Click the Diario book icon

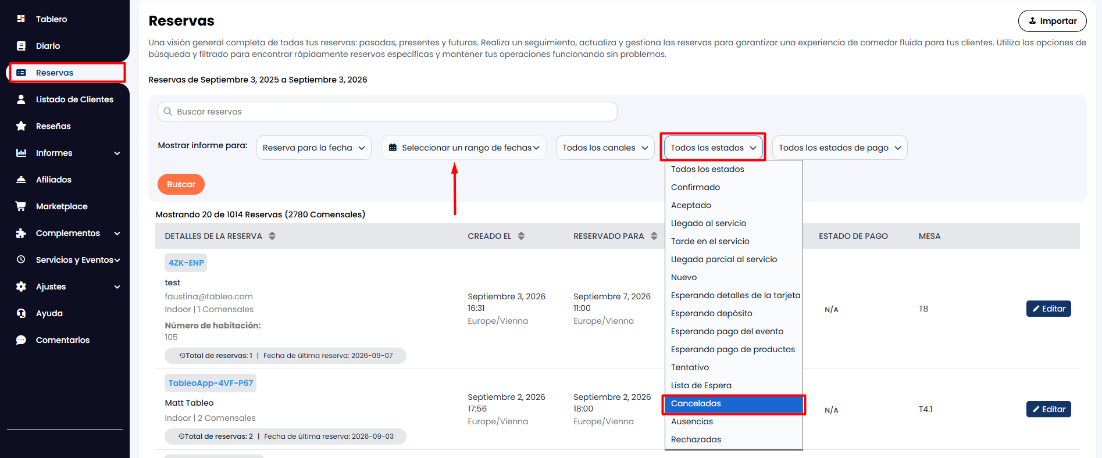point(21,46)
